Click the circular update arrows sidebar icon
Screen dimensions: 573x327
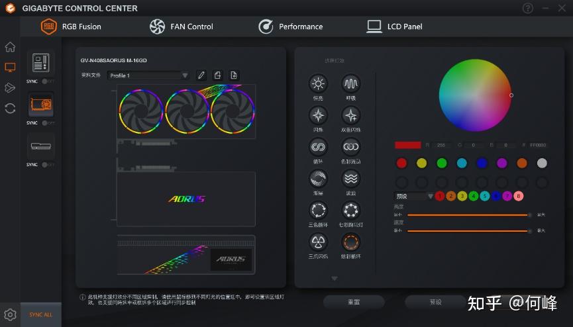pos(10,108)
